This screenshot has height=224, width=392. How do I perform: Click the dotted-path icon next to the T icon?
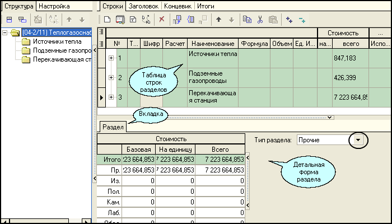point(146,20)
